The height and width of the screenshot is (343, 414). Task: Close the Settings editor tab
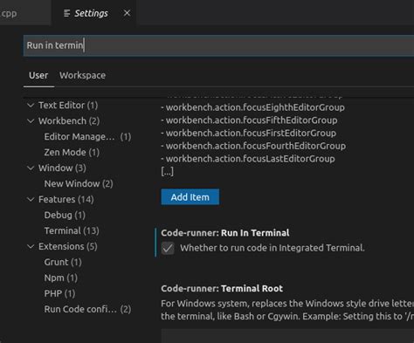(127, 13)
